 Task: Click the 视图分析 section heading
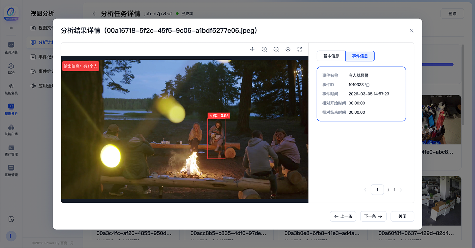42,14
